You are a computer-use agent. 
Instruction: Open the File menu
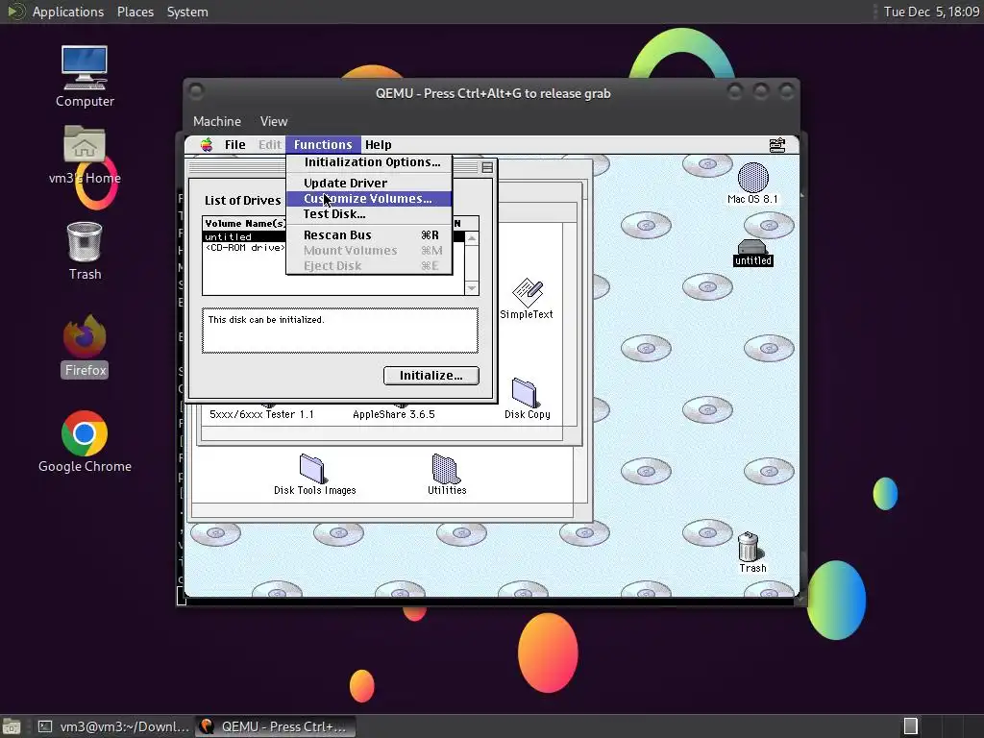click(x=235, y=145)
